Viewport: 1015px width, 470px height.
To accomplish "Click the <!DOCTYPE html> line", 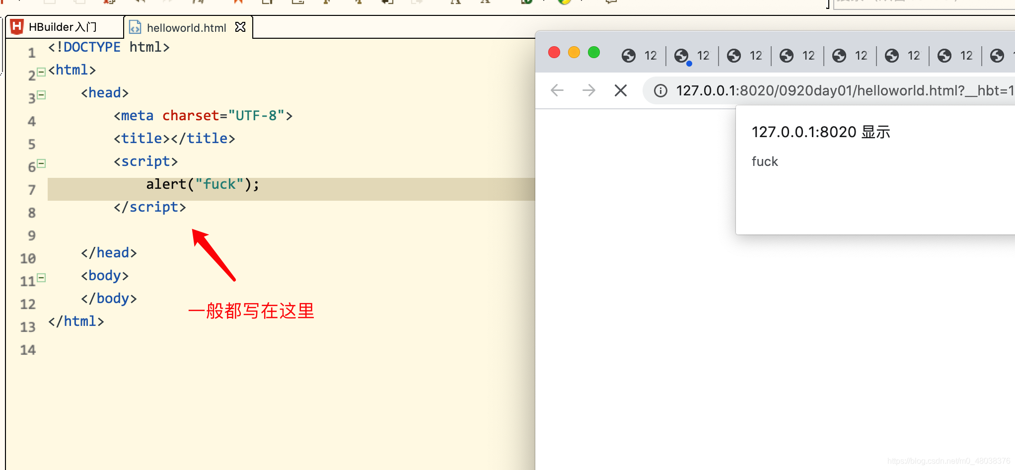I will [109, 47].
